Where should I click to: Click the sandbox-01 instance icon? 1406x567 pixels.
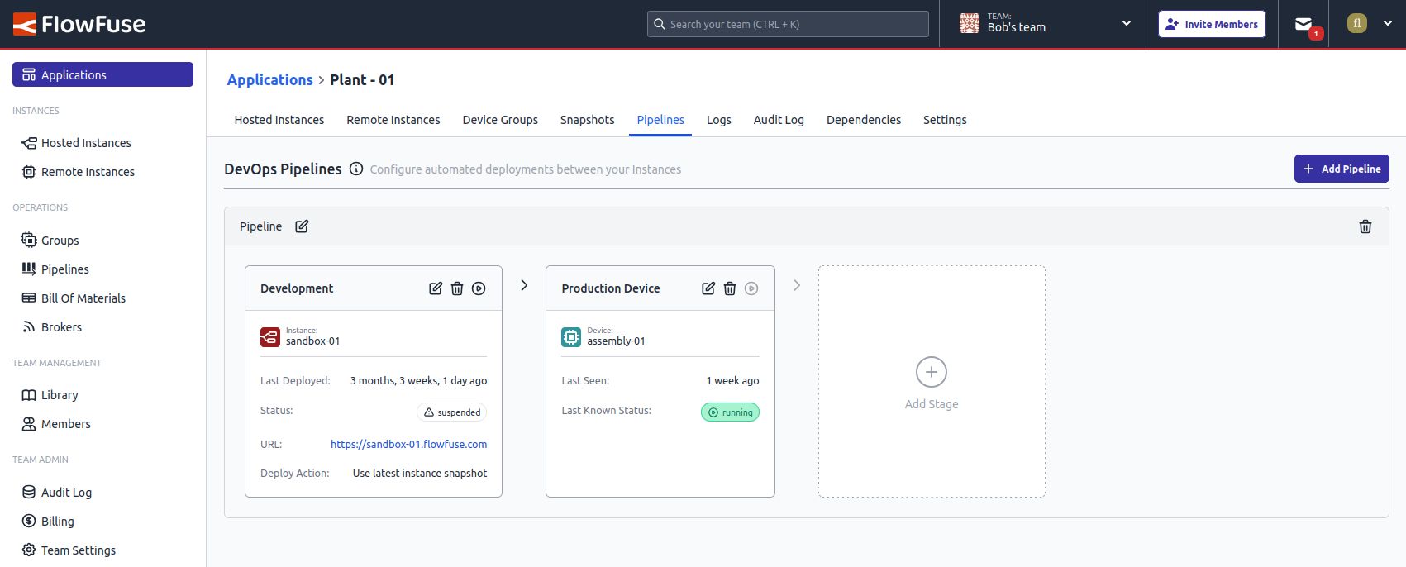[269, 337]
